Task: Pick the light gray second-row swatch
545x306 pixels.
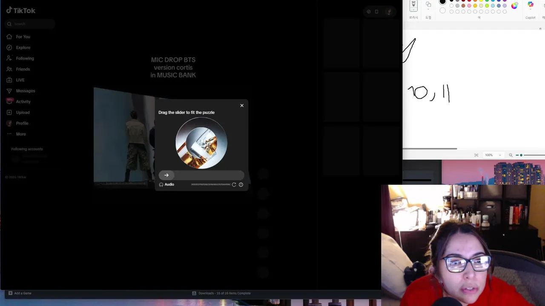Action: (457, 6)
